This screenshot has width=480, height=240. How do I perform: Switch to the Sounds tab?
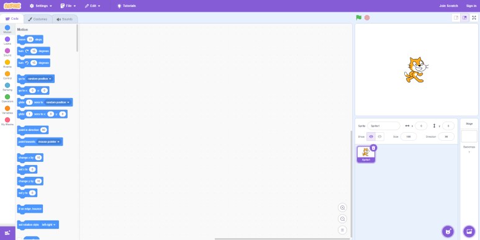pos(65,19)
